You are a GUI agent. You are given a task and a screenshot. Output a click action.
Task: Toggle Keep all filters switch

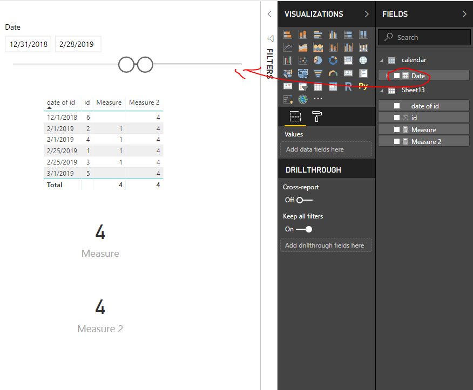pos(304,229)
